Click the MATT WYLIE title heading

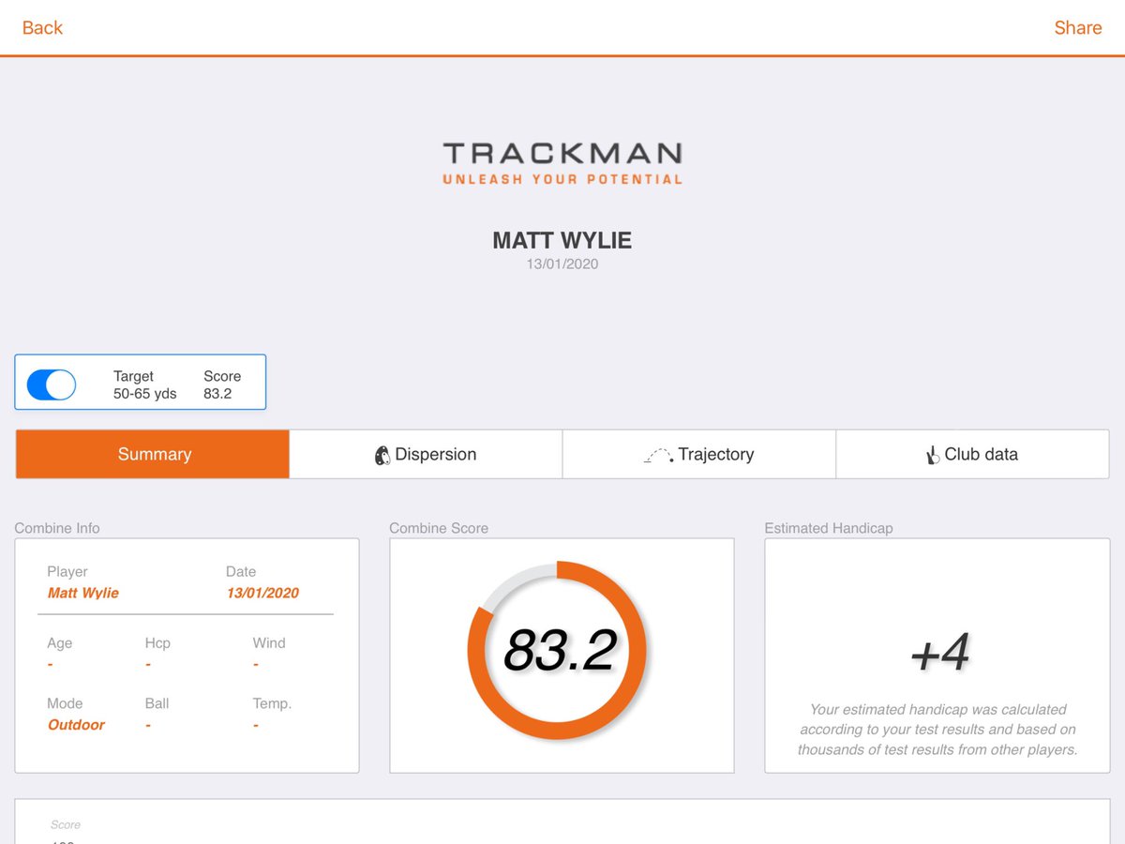562,240
